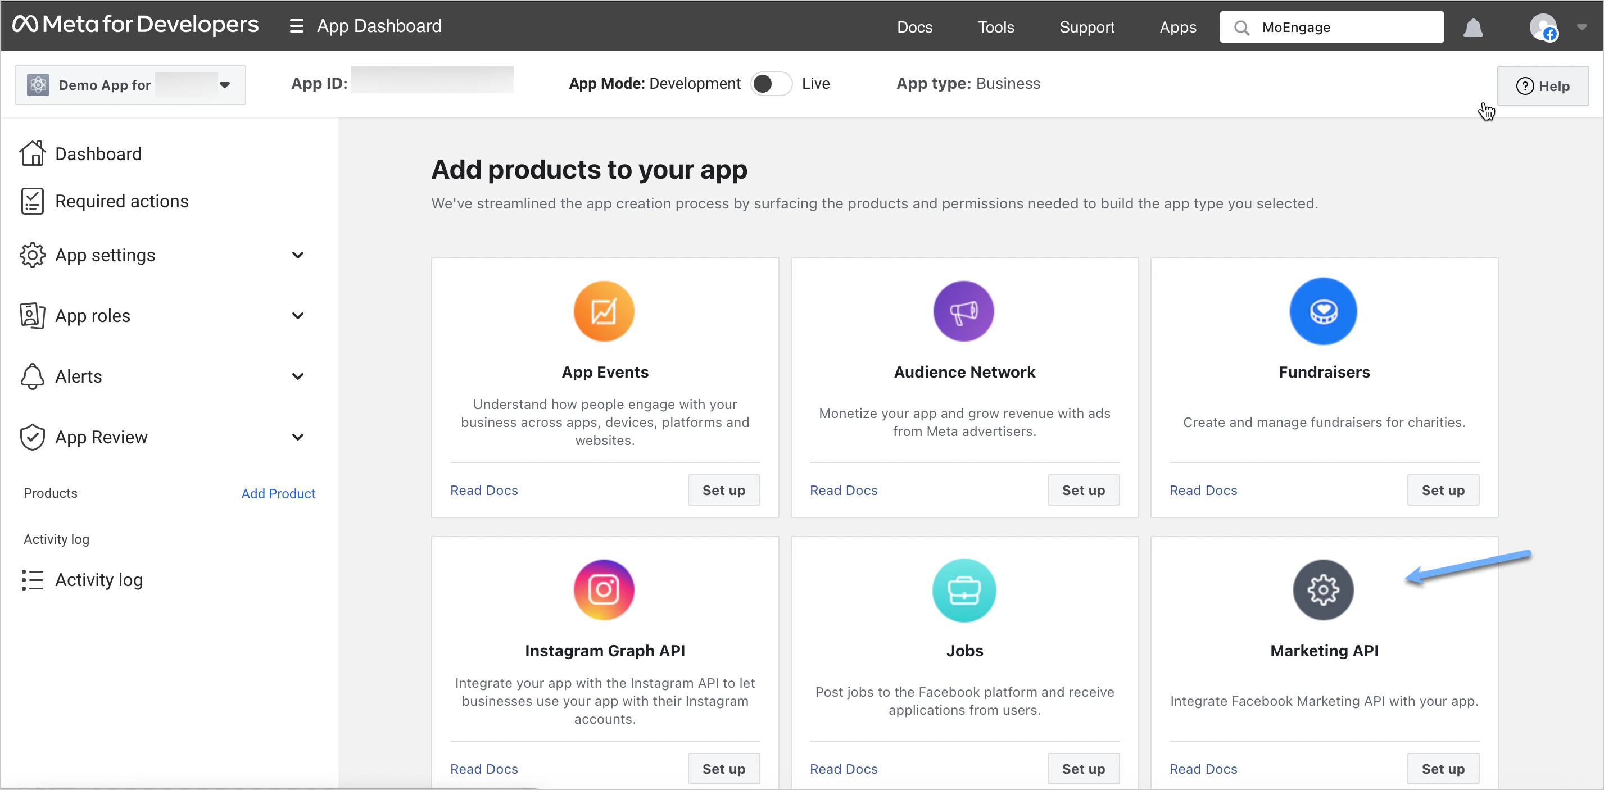The height and width of the screenshot is (790, 1604).
Task: Click the Fundraisers heart icon
Action: 1323,311
